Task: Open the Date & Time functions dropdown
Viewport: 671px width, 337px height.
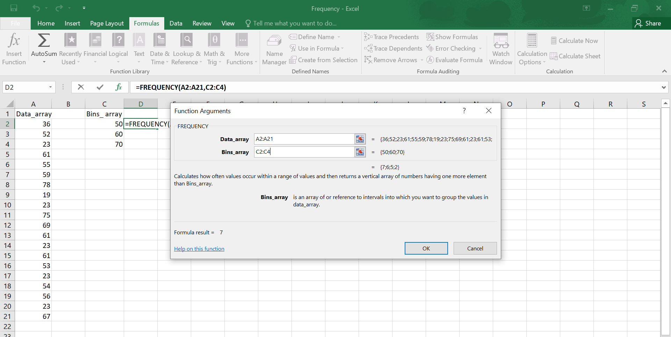Action: 159,49
